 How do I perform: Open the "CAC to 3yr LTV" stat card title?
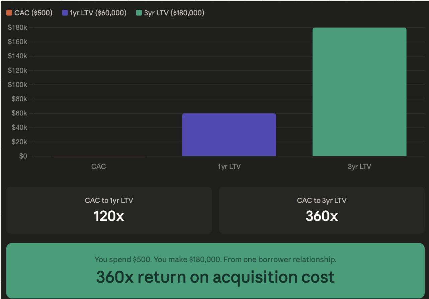(x=322, y=201)
